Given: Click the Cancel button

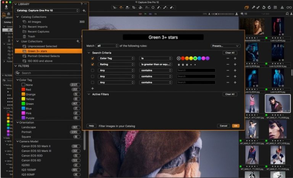Looking at the screenshot, I should coord(224,126).
